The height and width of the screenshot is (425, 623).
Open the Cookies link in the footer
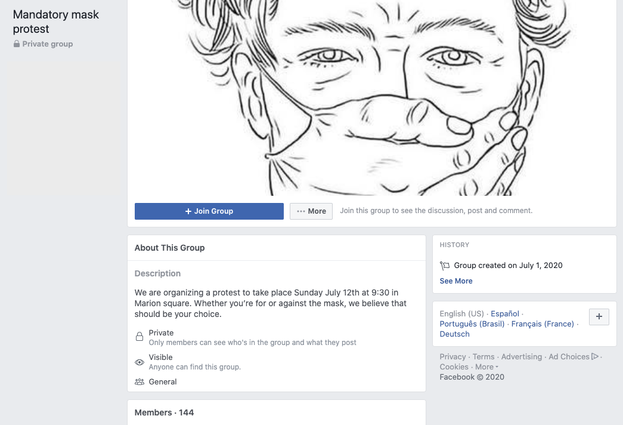[454, 367]
